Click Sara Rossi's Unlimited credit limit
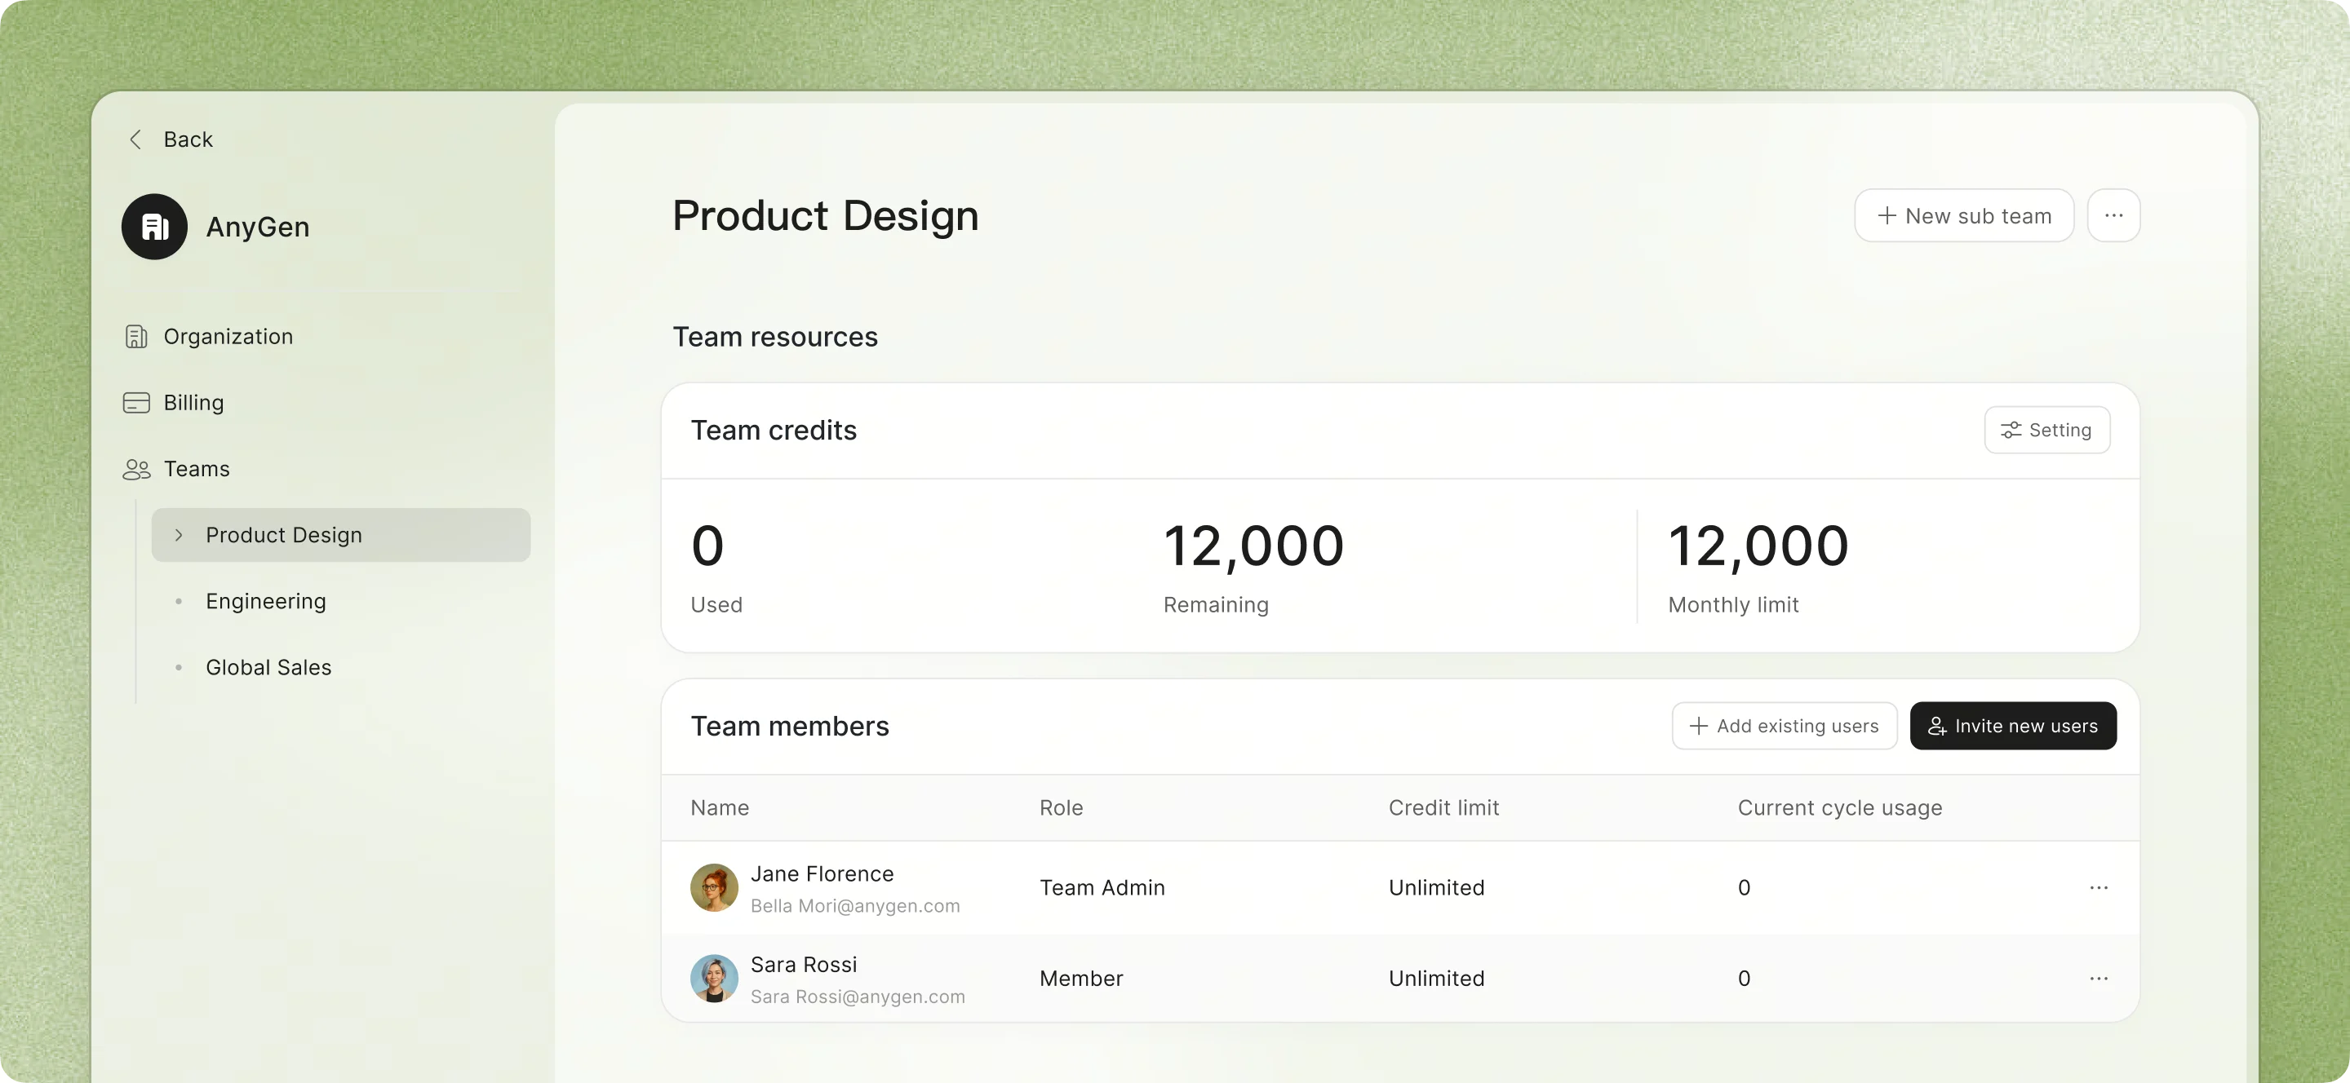This screenshot has width=2350, height=1083. (x=1436, y=978)
